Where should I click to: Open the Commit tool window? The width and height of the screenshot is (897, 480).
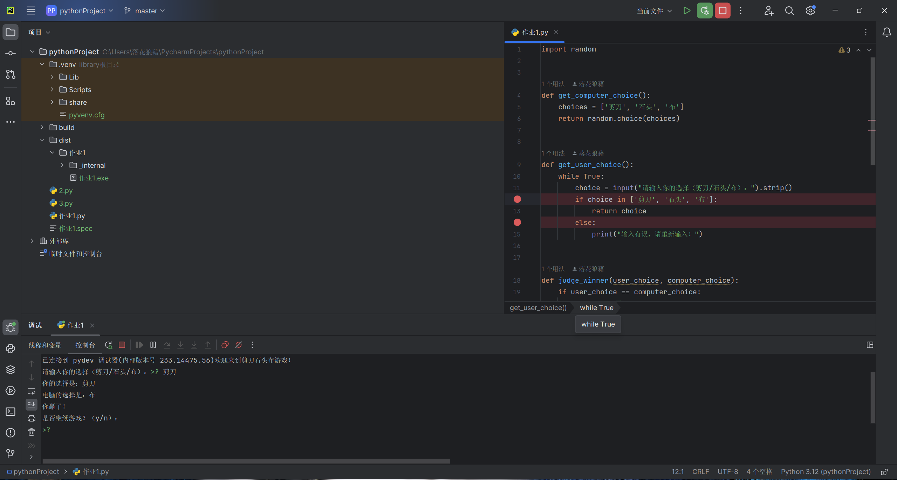(x=11, y=53)
